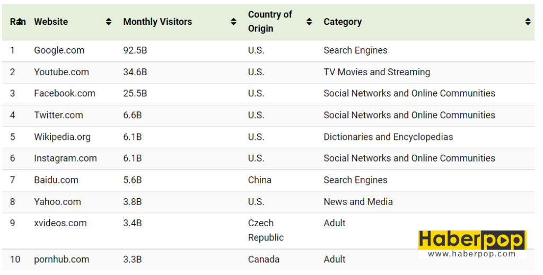This screenshot has width=543, height=275.
Task: Click the Website column header text
Action: 51,22
